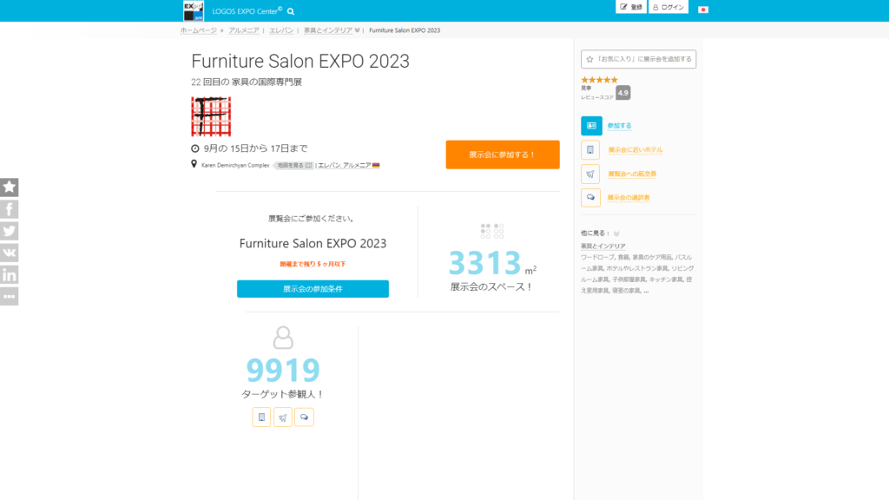Click the Furniture Salon exhibition logo
Image resolution: width=889 pixels, height=500 pixels.
(x=211, y=116)
